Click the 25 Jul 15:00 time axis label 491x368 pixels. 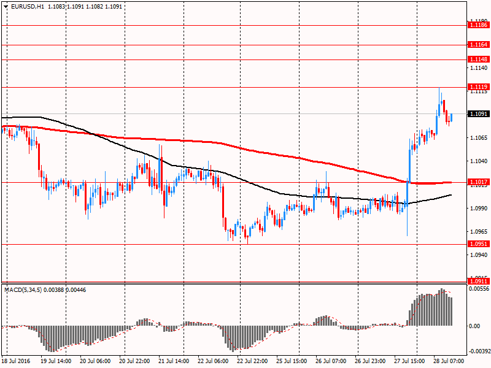click(292, 361)
